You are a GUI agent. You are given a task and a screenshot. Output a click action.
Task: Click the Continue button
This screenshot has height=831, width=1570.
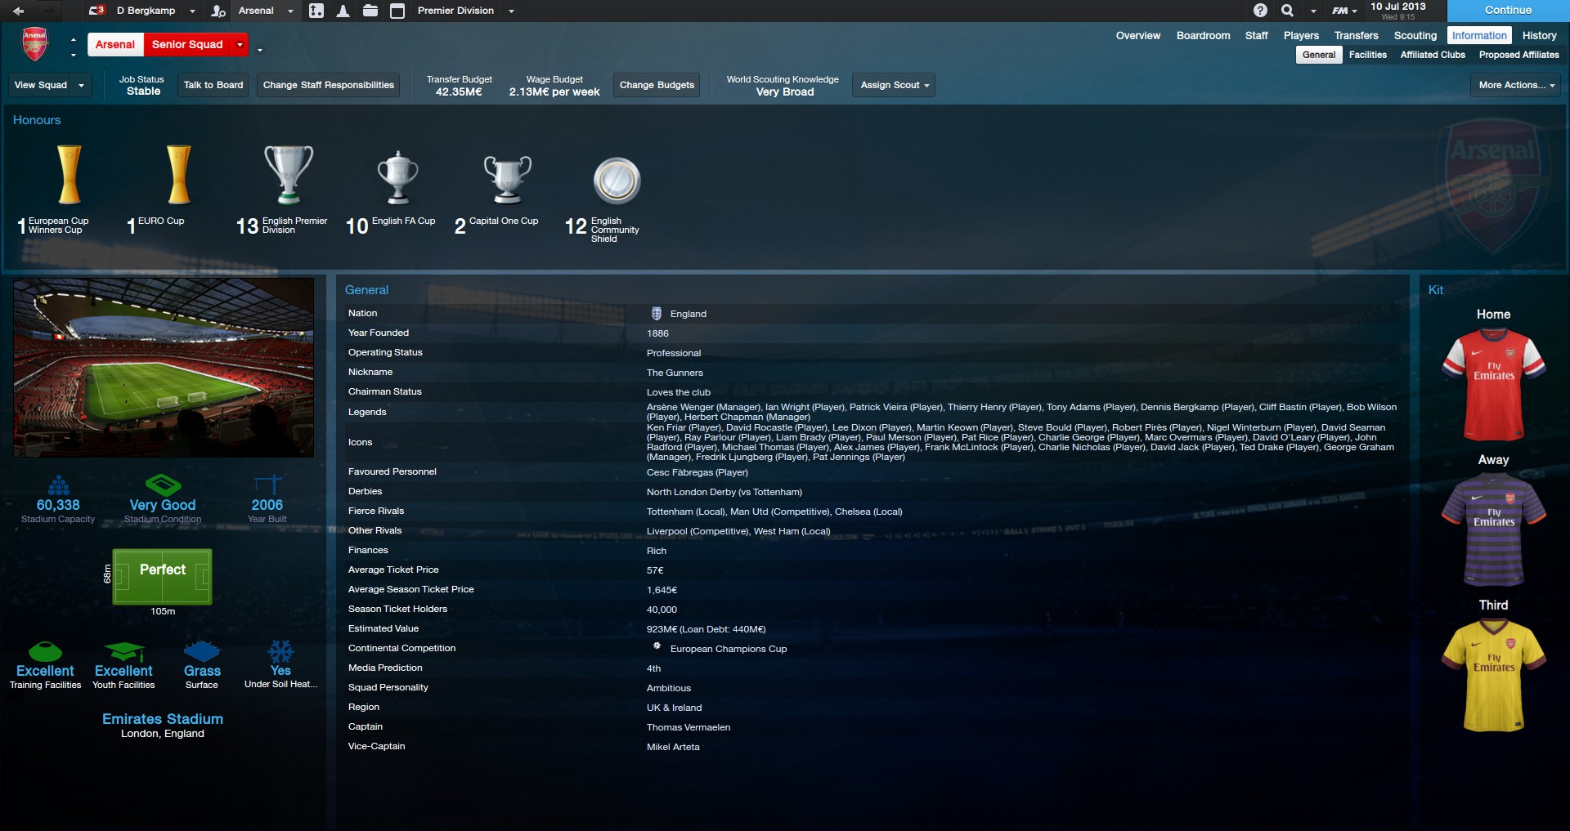(x=1508, y=11)
